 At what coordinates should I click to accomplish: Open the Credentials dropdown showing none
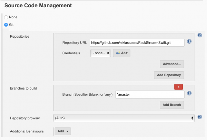[100, 53]
